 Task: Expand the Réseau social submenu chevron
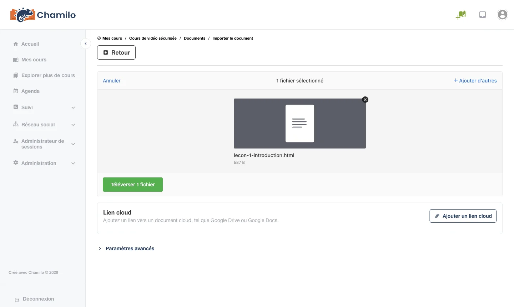73,125
